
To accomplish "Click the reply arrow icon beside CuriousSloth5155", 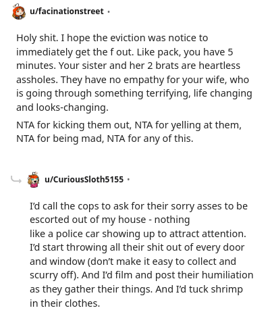I will [16, 180].
